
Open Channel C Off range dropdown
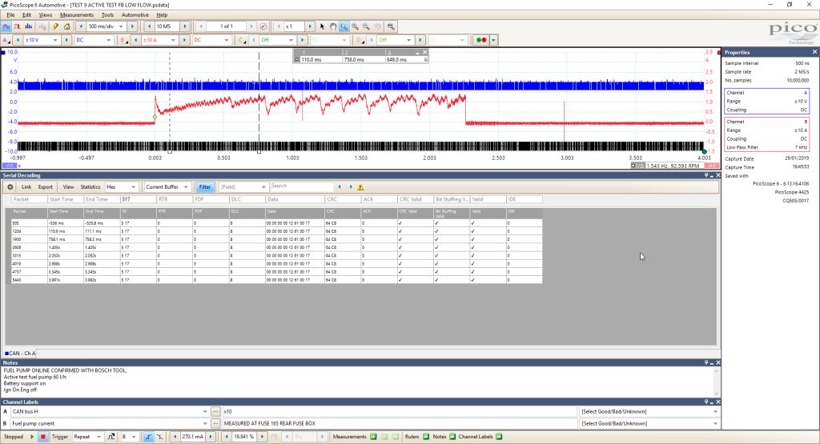(291, 40)
